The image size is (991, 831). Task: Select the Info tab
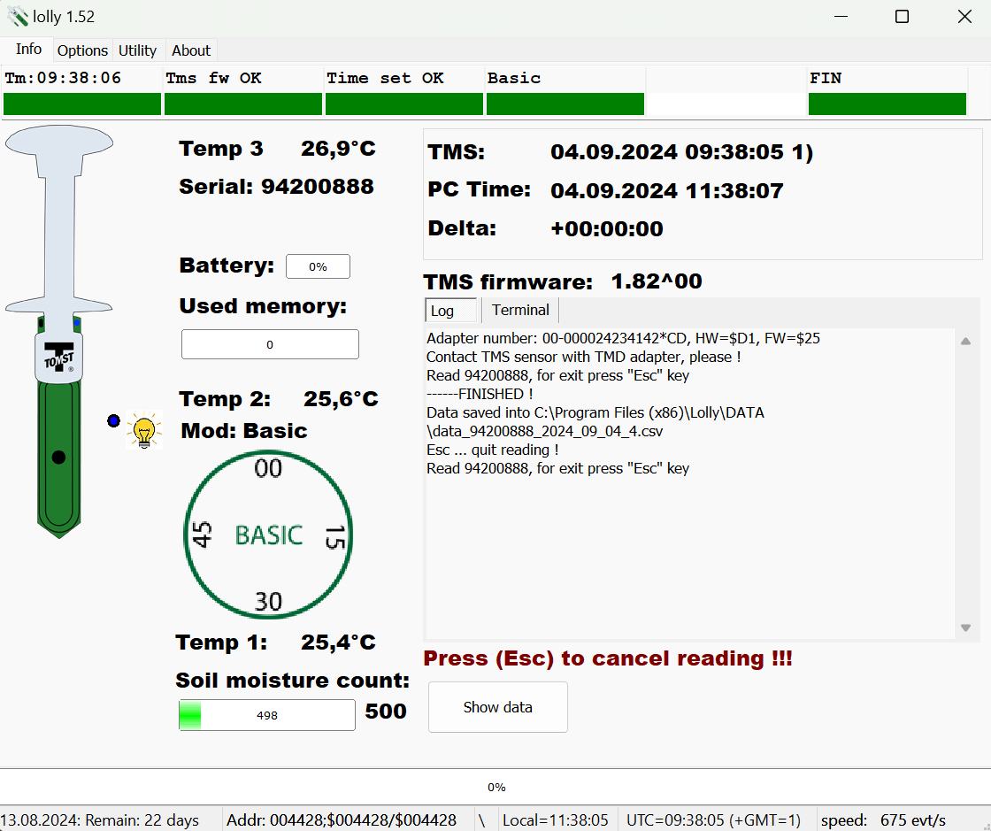coord(28,50)
